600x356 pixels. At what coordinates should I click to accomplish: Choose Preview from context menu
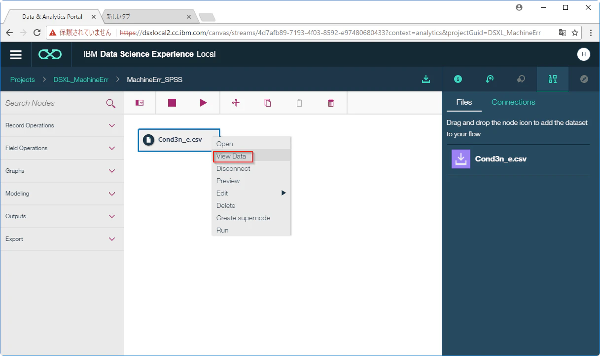click(x=251, y=181)
